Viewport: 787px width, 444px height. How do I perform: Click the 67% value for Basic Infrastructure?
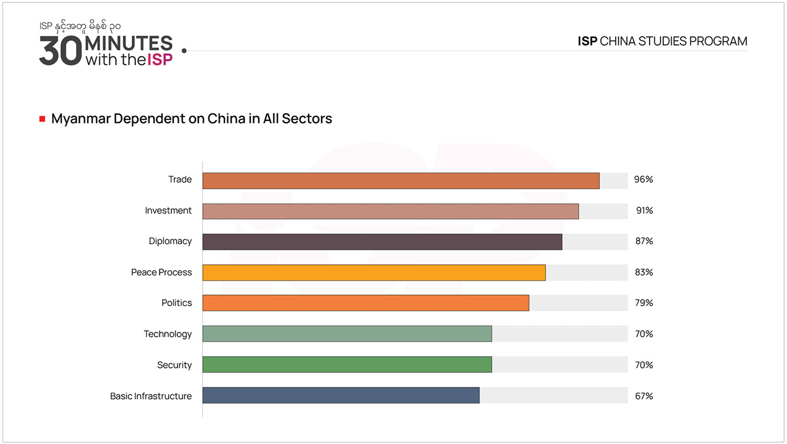pos(644,396)
